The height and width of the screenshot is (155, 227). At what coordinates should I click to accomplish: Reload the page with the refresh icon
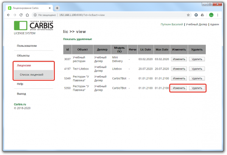(22, 15)
